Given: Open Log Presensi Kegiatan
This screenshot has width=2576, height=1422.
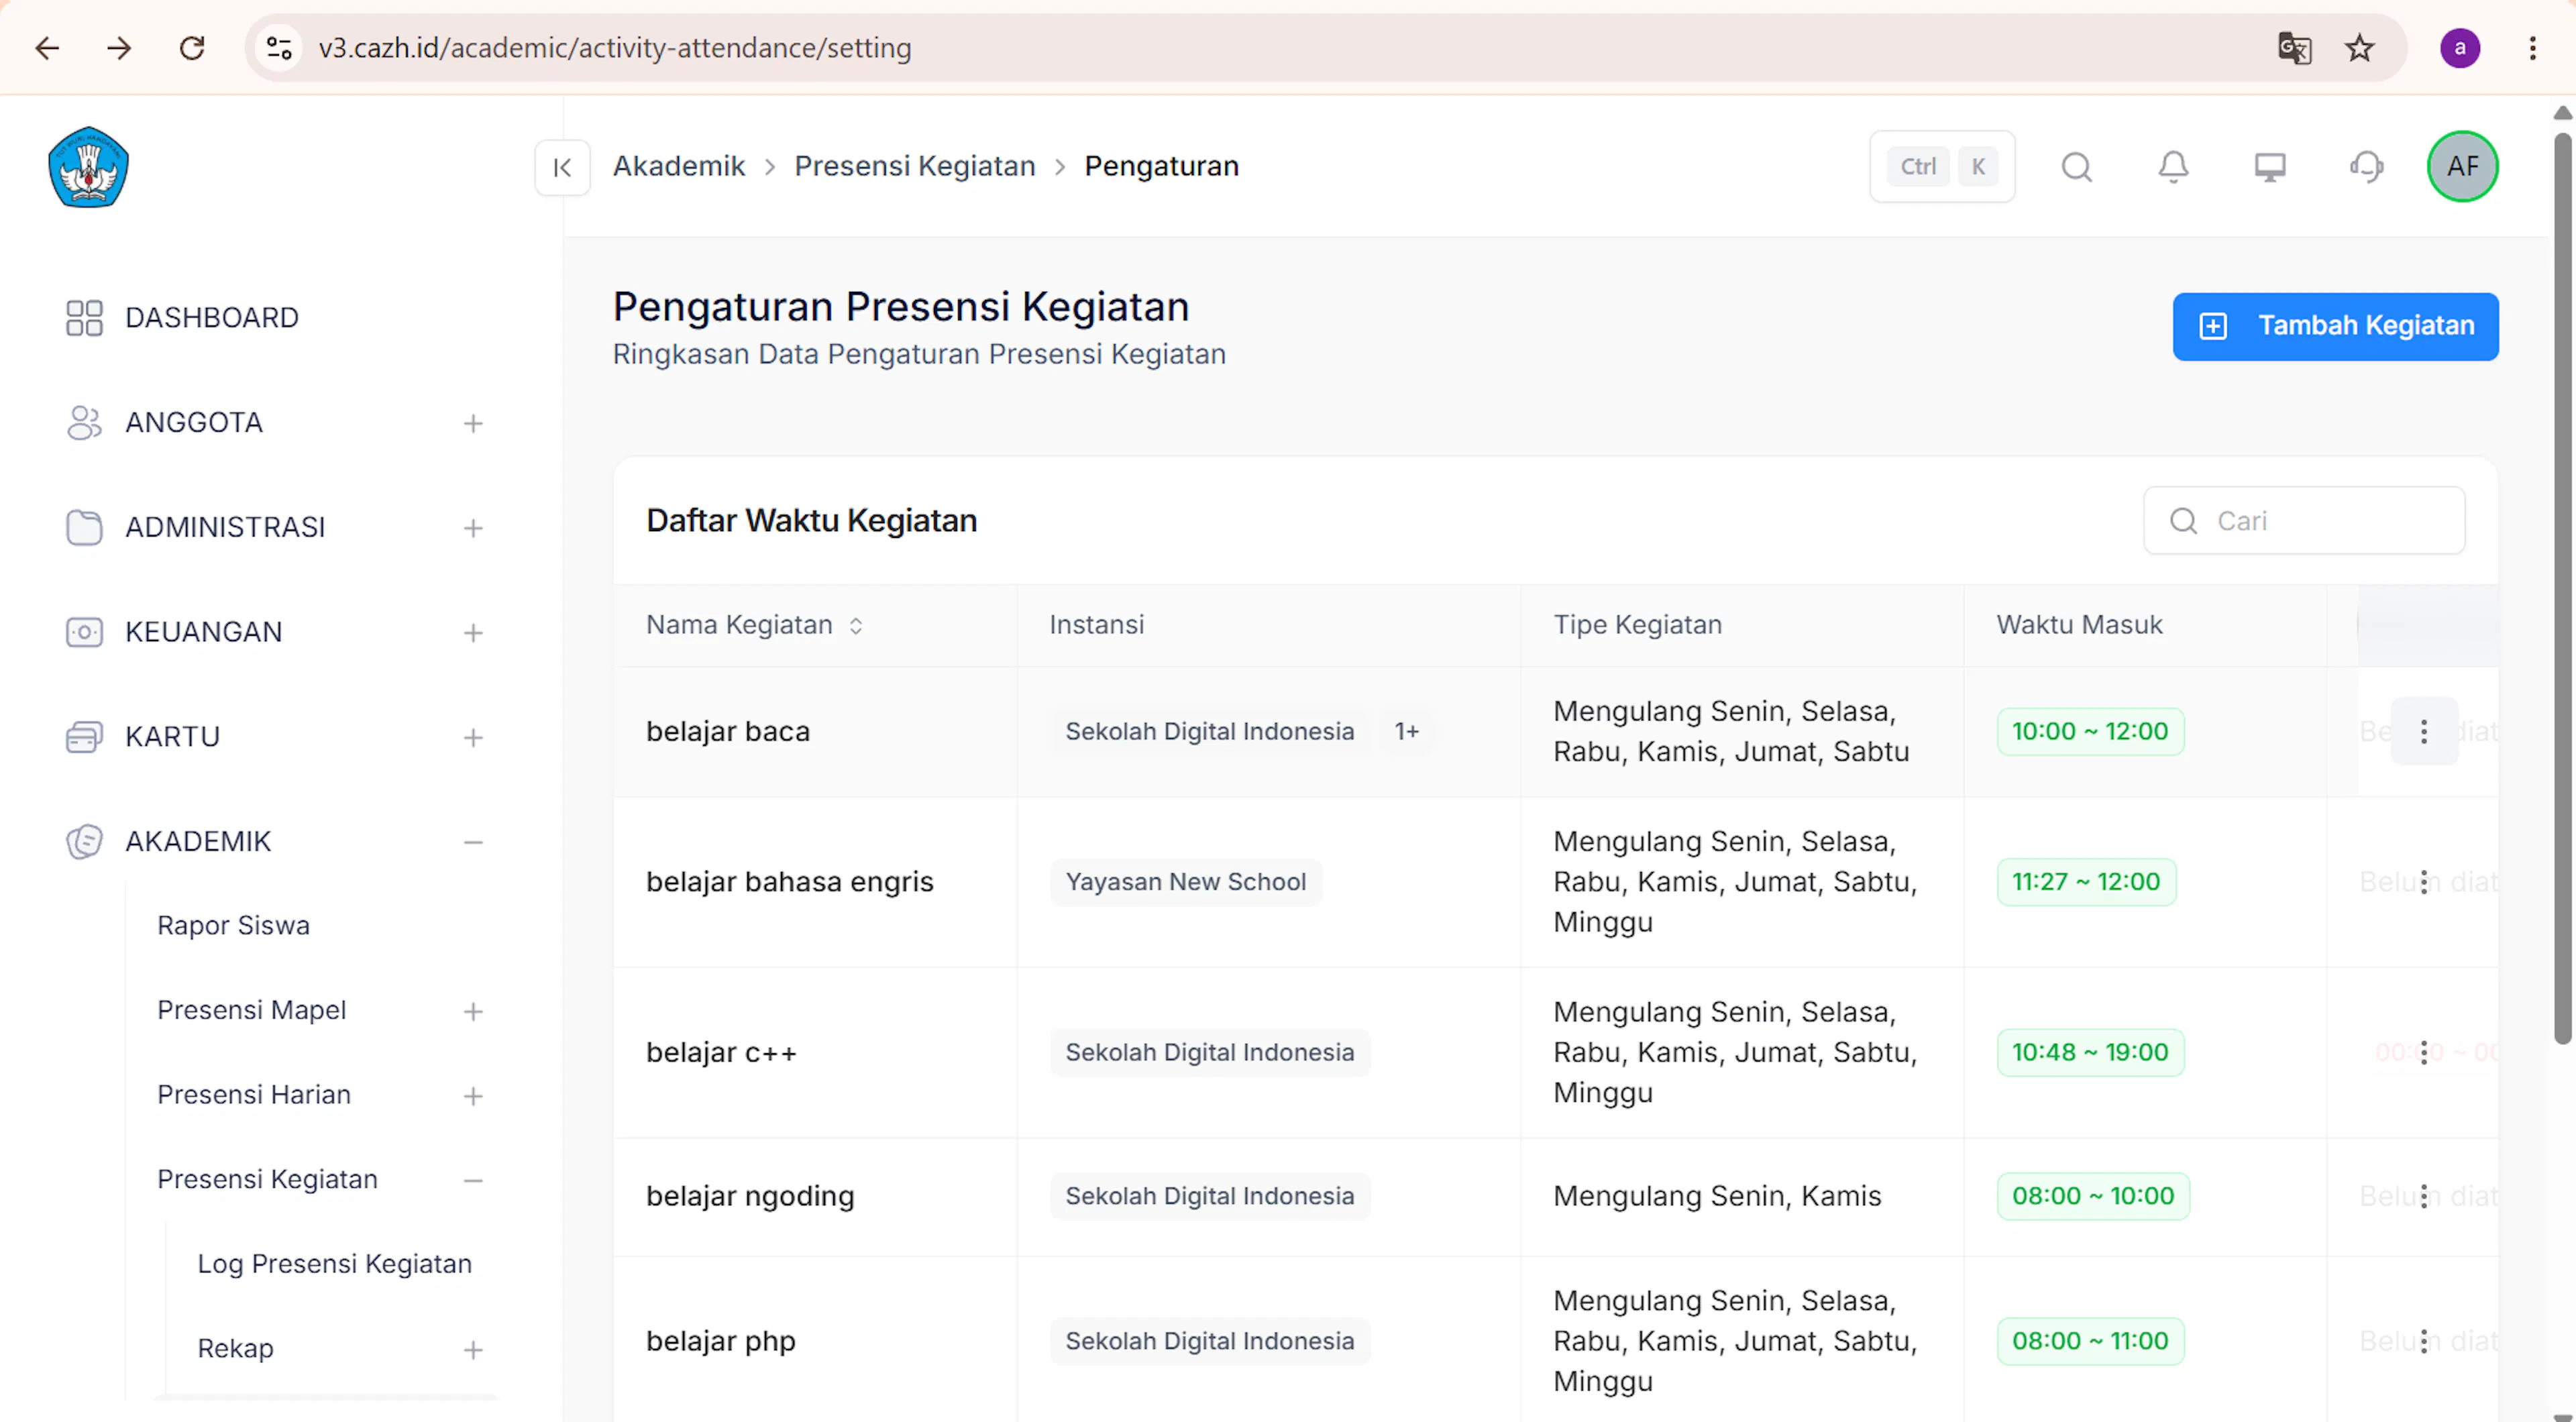Looking at the screenshot, I should [x=334, y=1264].
